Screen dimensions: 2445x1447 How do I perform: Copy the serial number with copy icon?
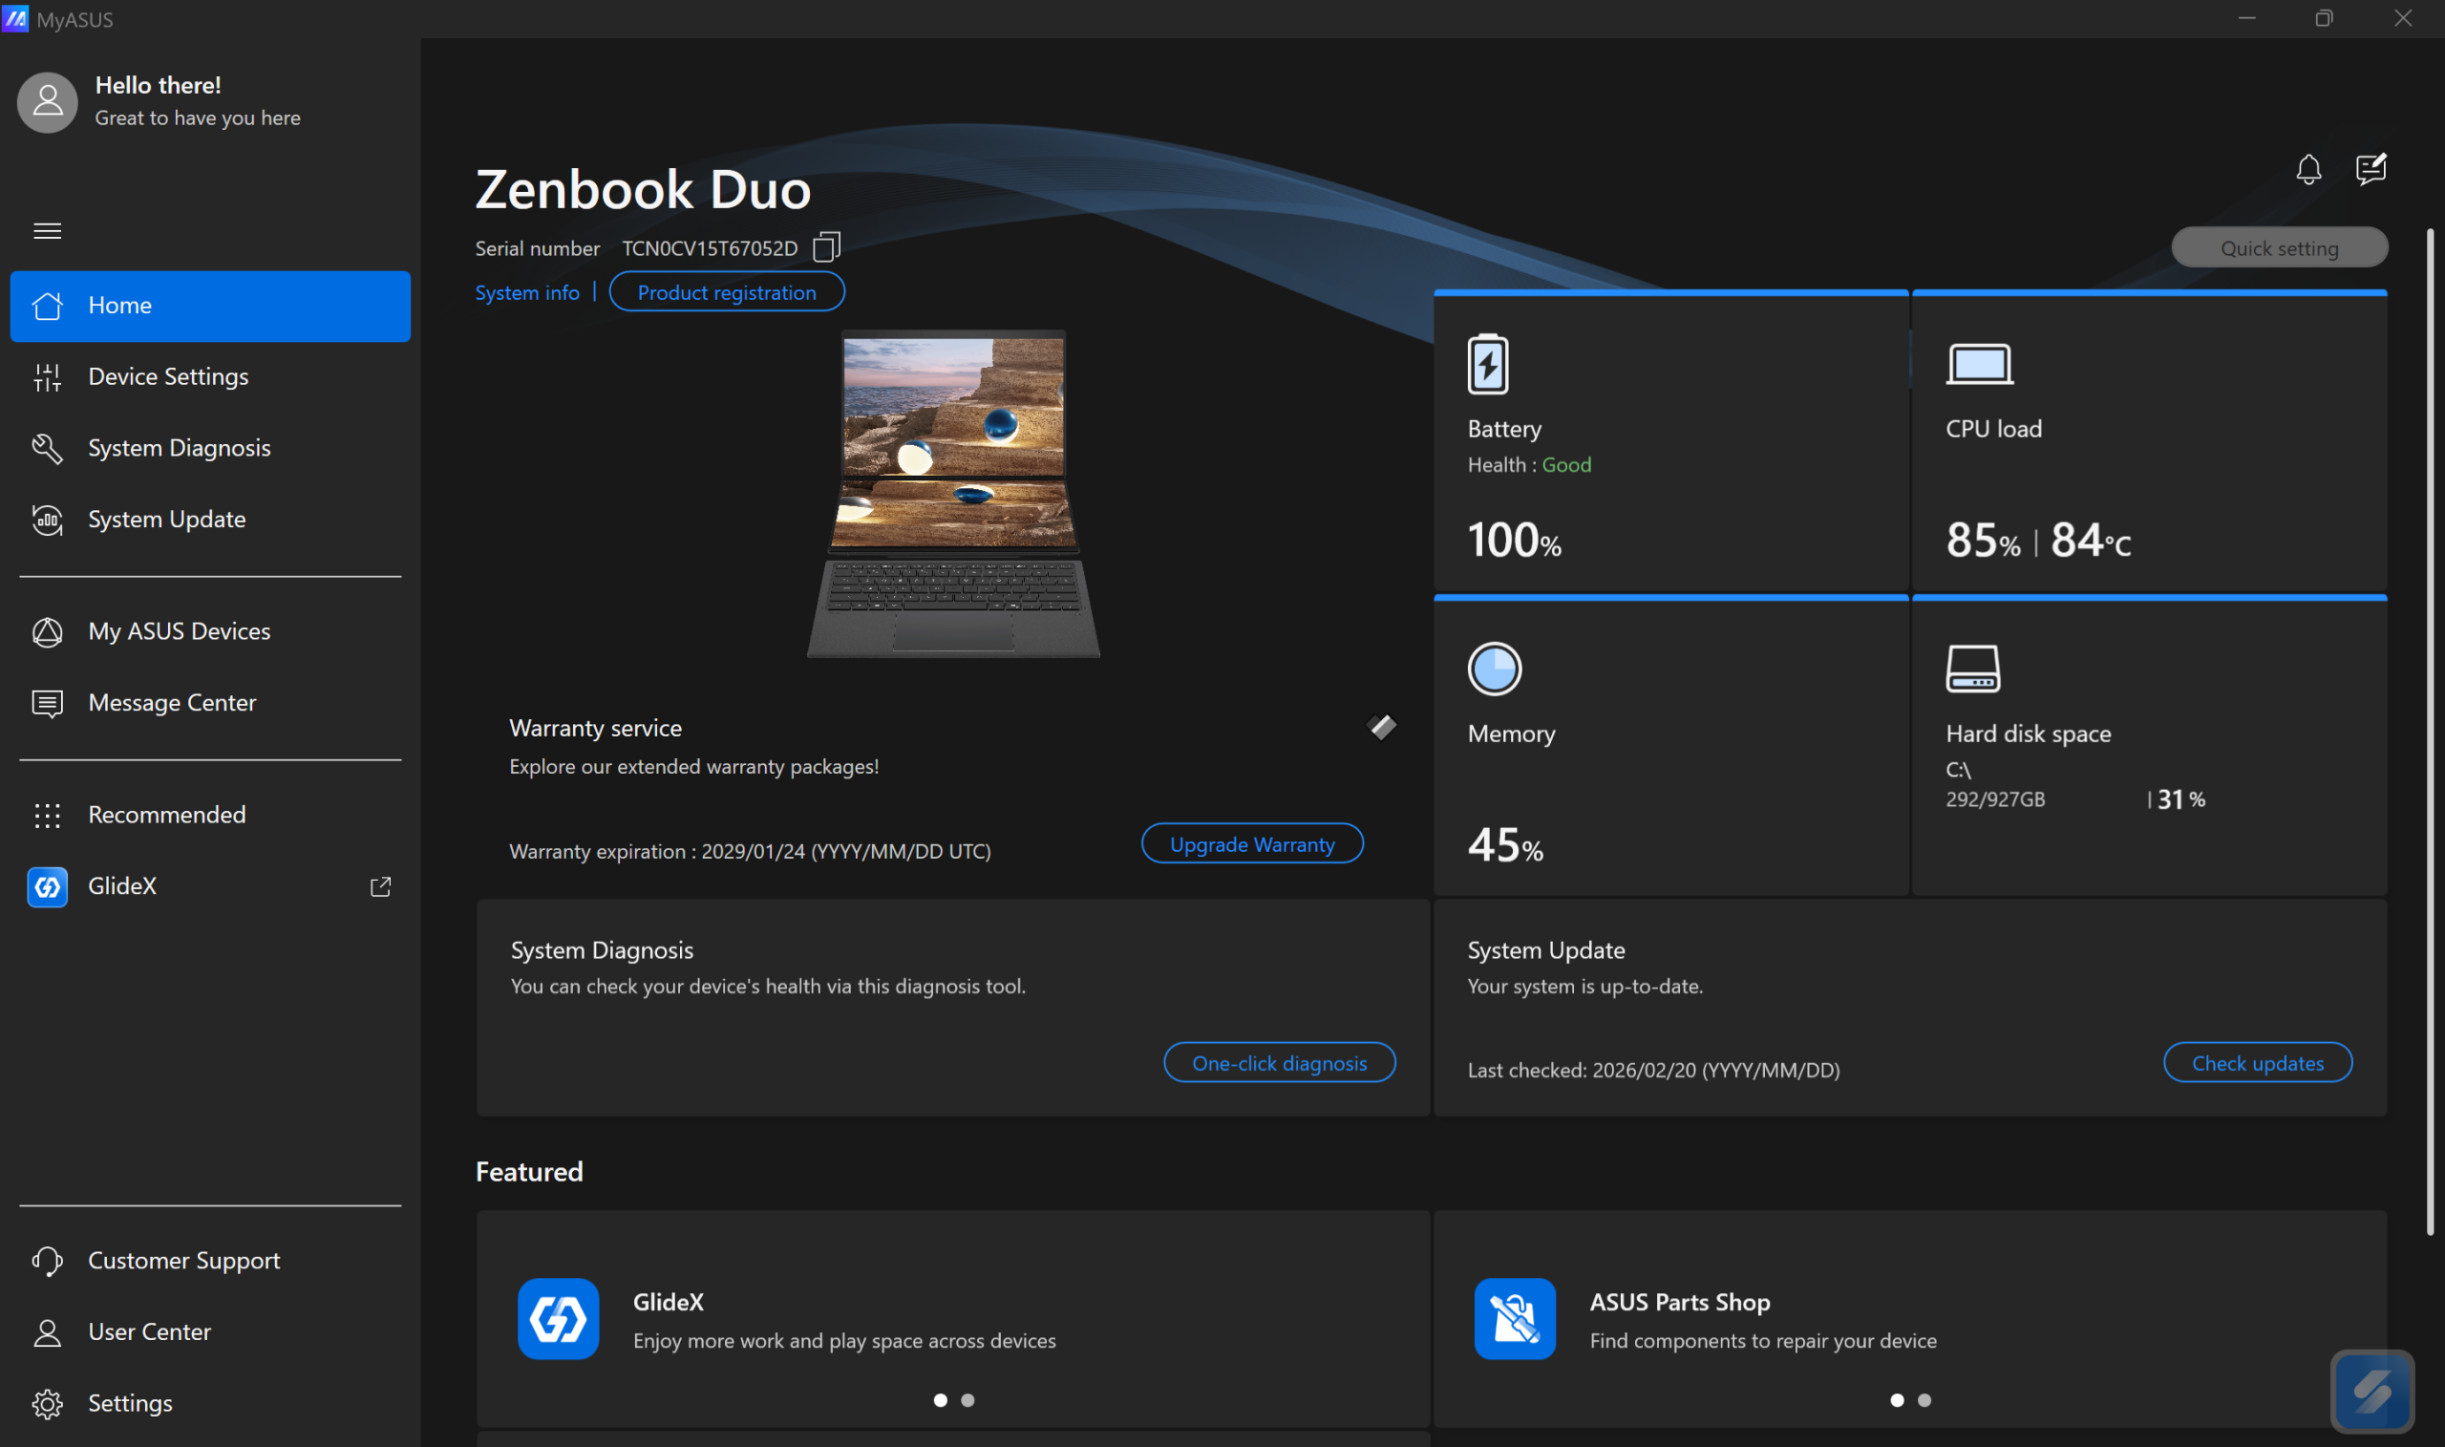(826, 246)
